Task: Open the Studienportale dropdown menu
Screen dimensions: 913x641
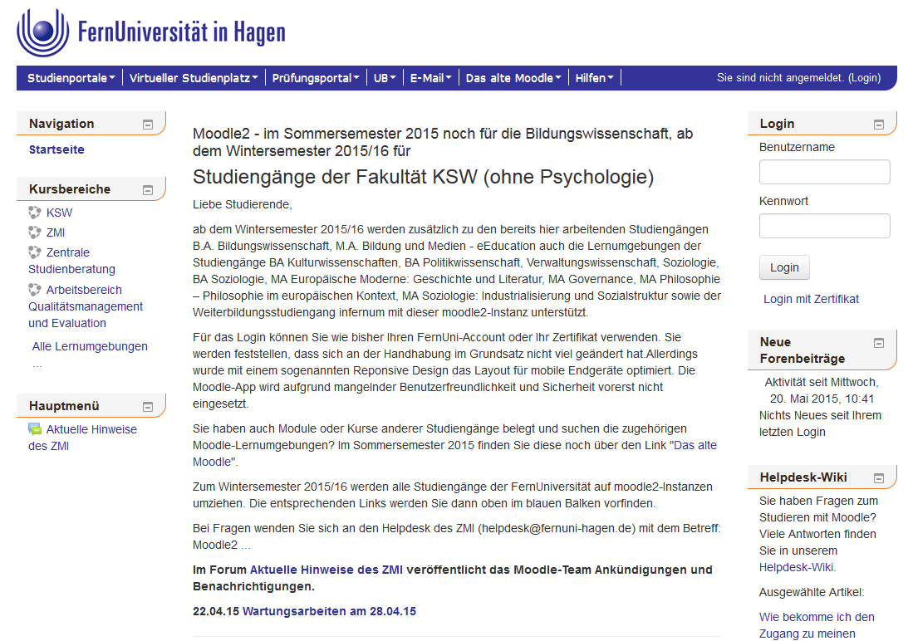Action: [71, 78]
